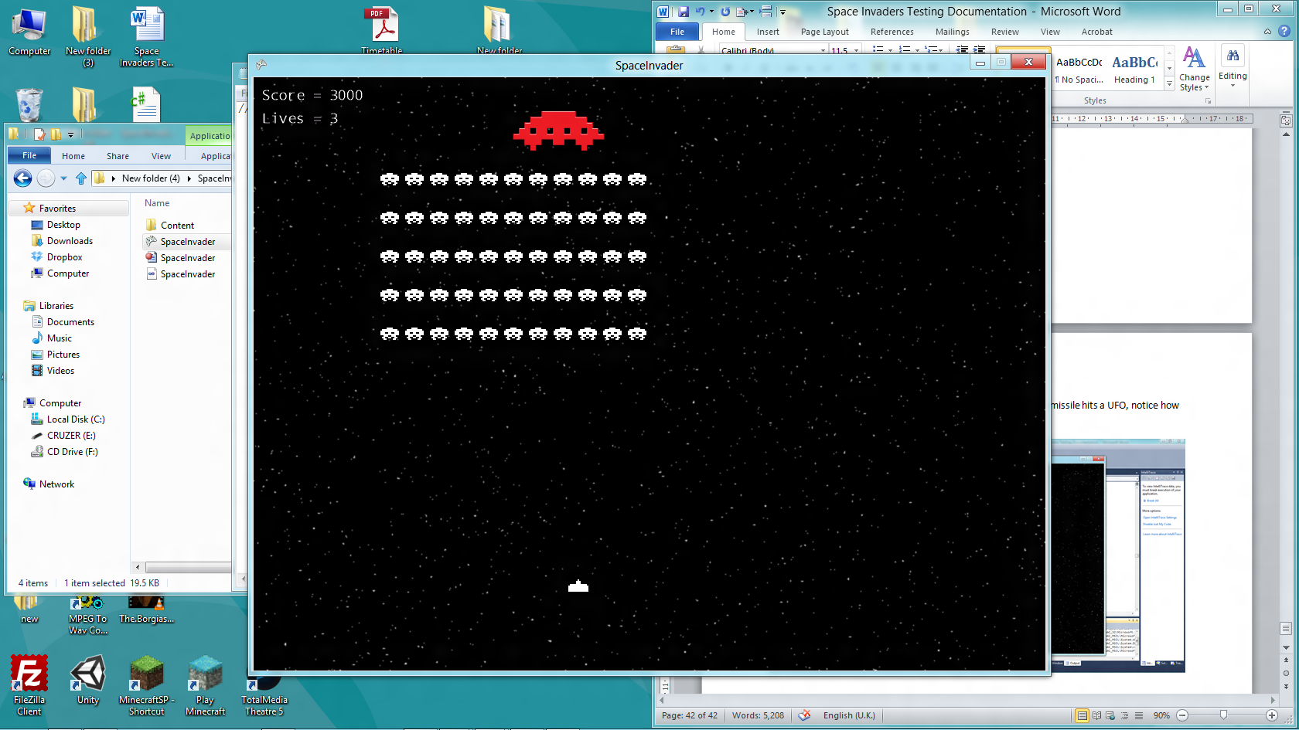
Task: Open the recent locations dropdown in File Explorer
Action: click(63, 178)
